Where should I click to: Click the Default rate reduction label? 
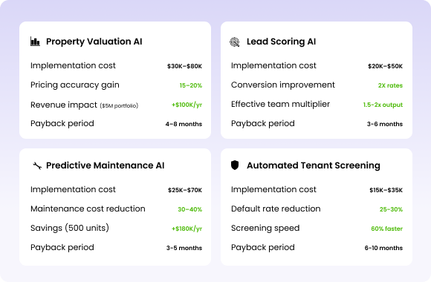(276, 209)
